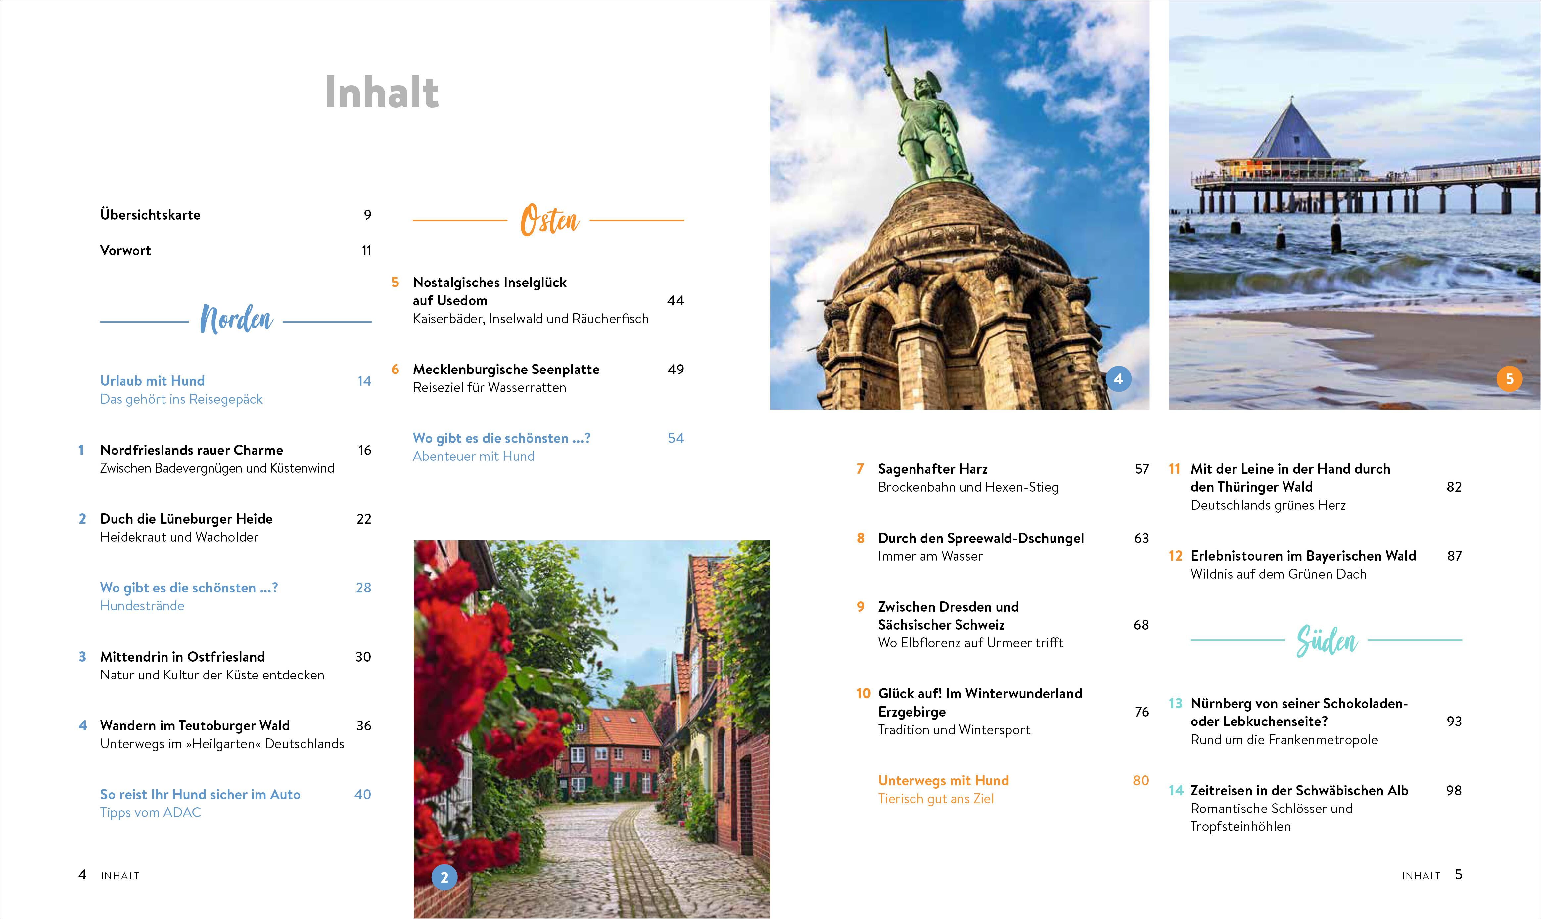Click the blue number 2 badge on alley photo
The image size is (1541, 919).
coord(444,877)
